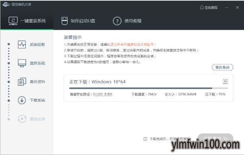Click tip line 3 about 下载过程
244x155 pixels.
point(110,56)
